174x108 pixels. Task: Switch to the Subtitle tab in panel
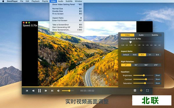[x=155, y=35]
